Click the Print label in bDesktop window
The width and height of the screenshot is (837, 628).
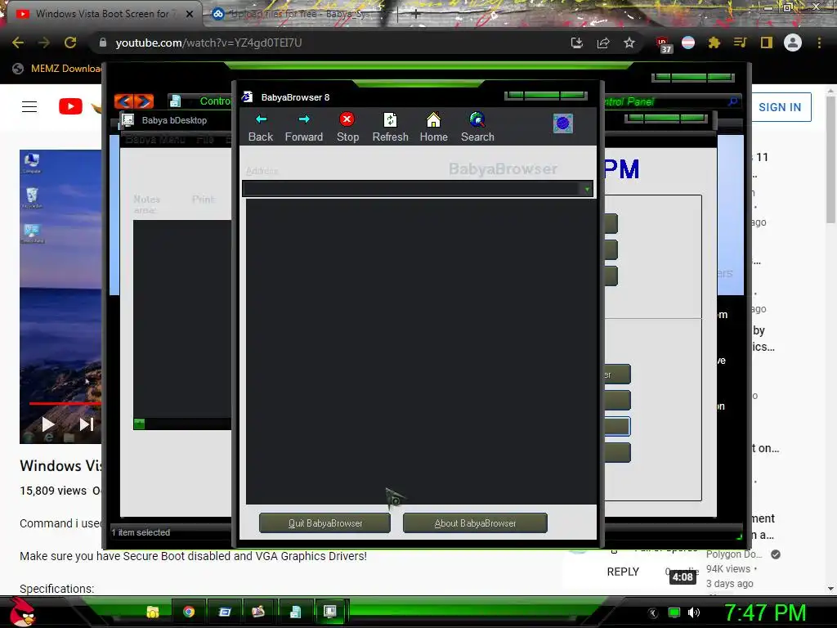click(204, 200)
